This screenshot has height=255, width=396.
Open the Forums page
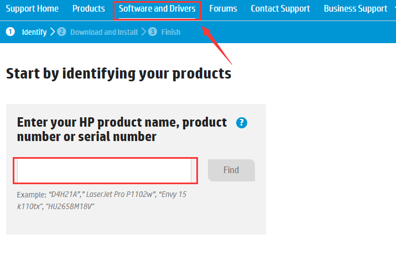tap(223, 9)
